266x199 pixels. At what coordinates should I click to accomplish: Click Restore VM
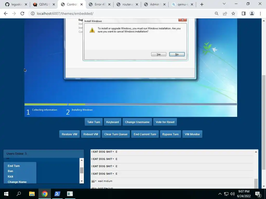(69, 134)
